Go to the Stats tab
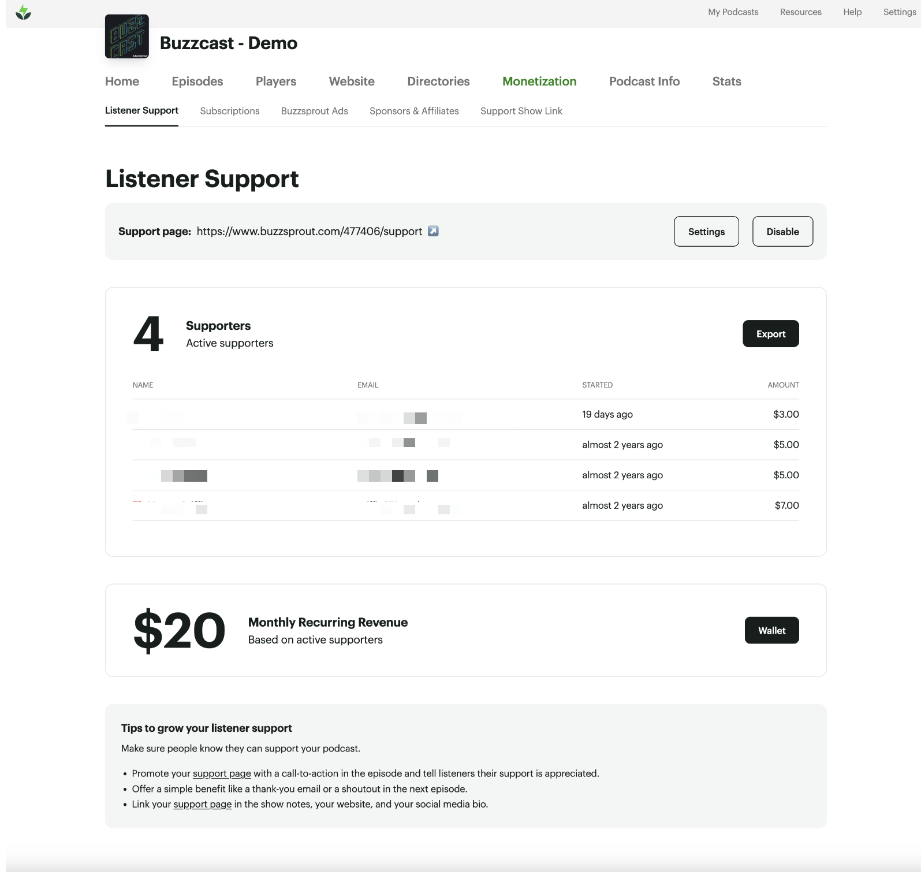This screenshot has width=921, height=878. pyautogui.click(x=726, y=81)
